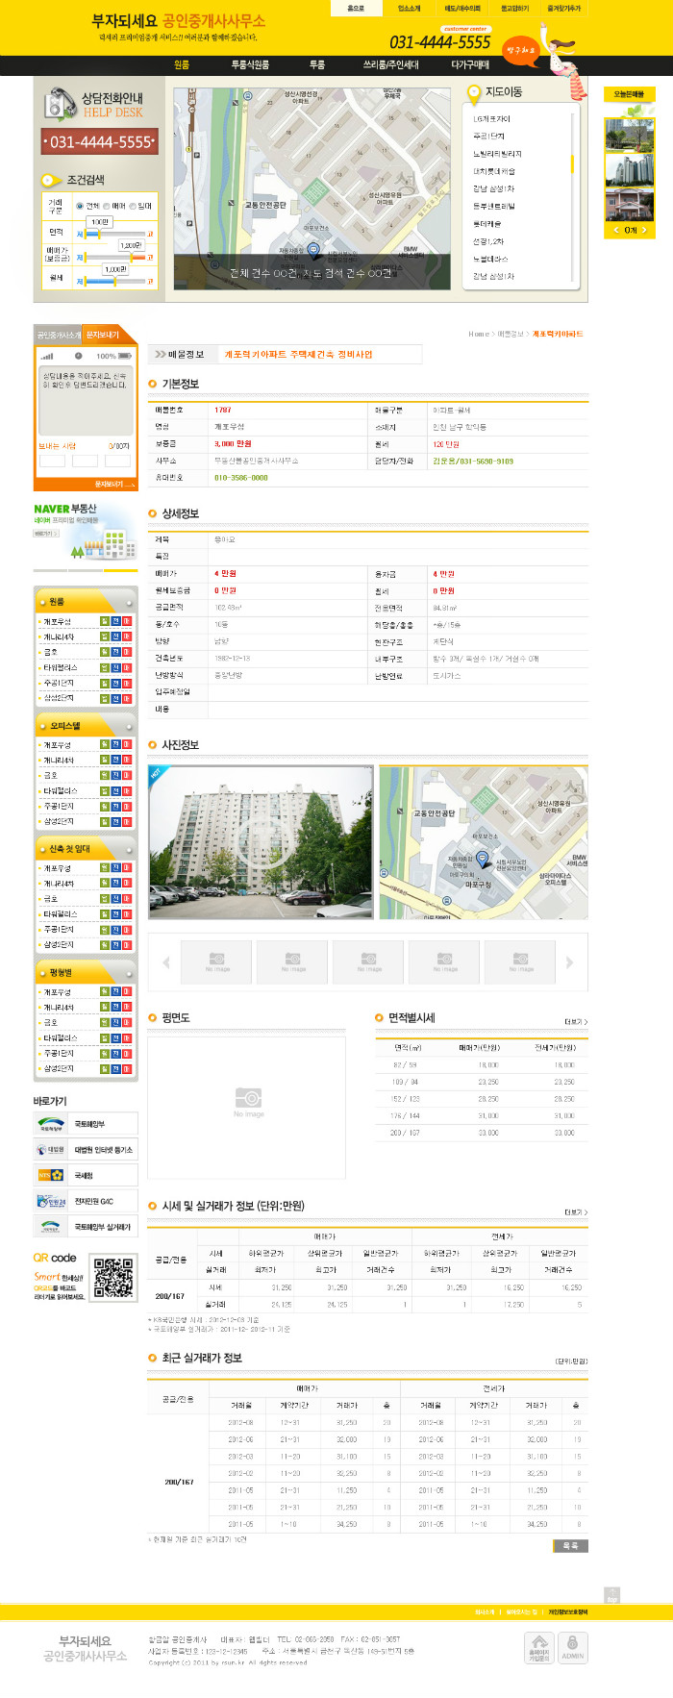Open the 국토해양부 실거래가 shortcut link
The width and height of the screenshot is (673, 1698).
(86, 1227)
